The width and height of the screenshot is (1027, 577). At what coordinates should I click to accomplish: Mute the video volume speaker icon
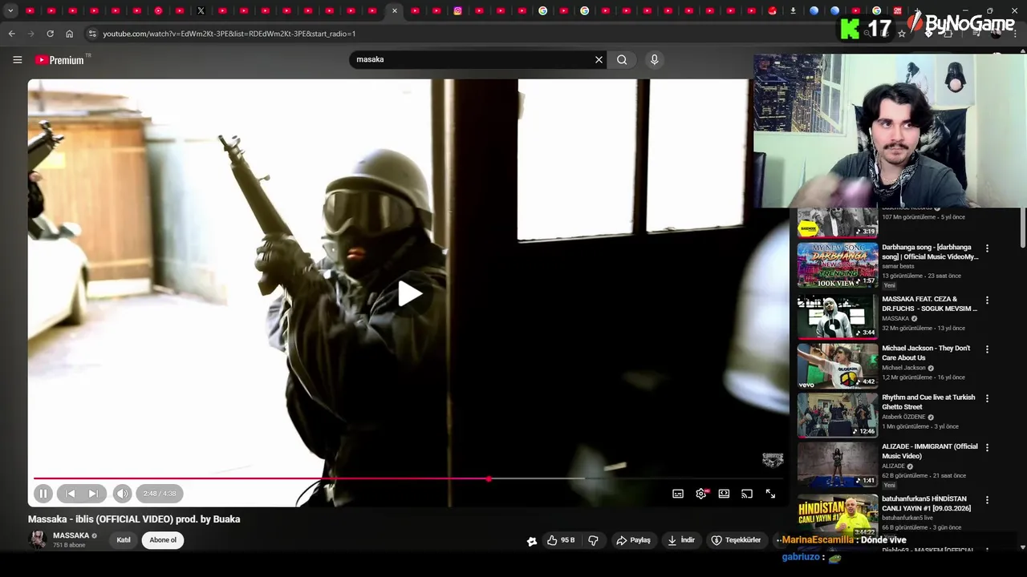122,494
